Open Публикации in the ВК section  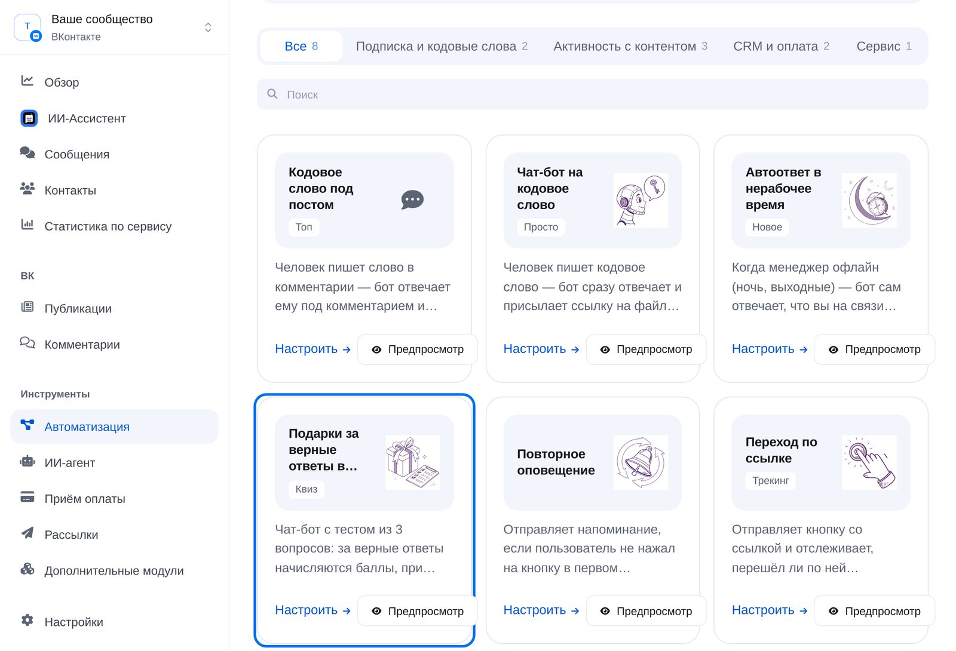click(x=114, y=308)
